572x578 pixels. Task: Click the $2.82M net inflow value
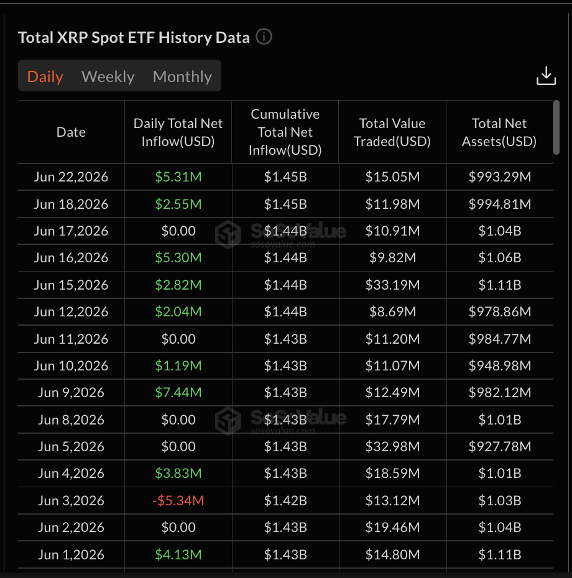(178, 285)
